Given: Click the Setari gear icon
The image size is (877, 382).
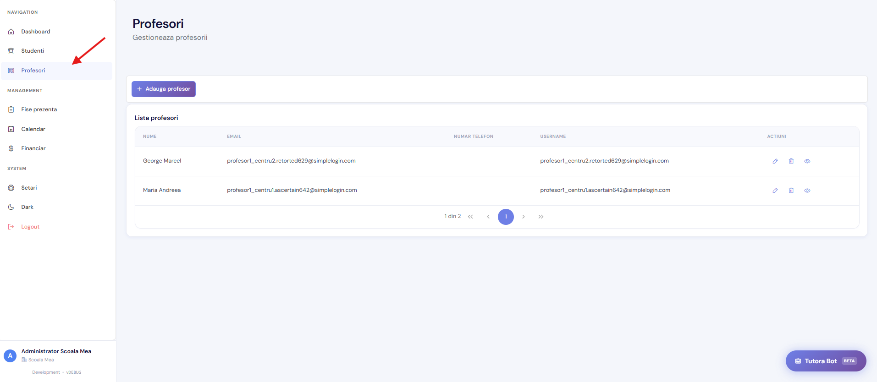Looking at the screenshot, I should click(x=11, y=188).
